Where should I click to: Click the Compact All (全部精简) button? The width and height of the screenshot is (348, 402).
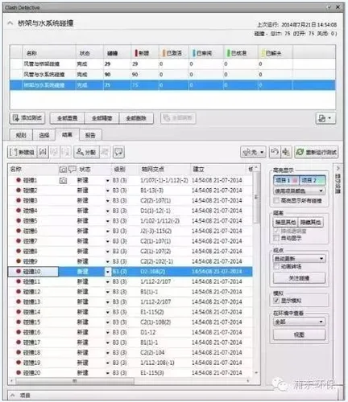pos(101,118)
